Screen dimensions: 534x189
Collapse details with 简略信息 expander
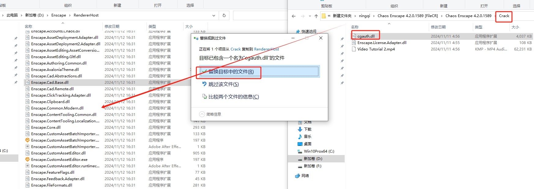pyautogui.click(x=210, y=114)
